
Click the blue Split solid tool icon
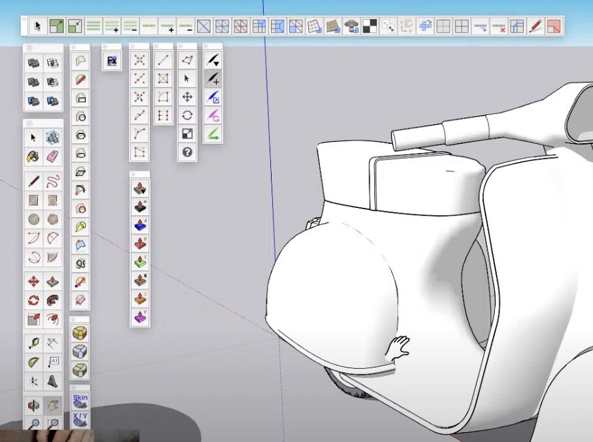[52, 101]
